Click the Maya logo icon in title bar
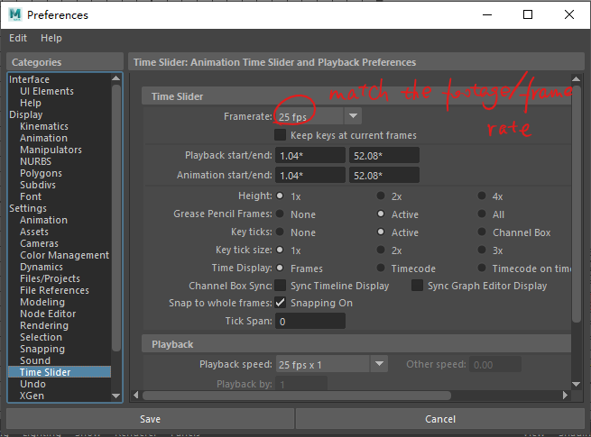 [x=15, y=14]
